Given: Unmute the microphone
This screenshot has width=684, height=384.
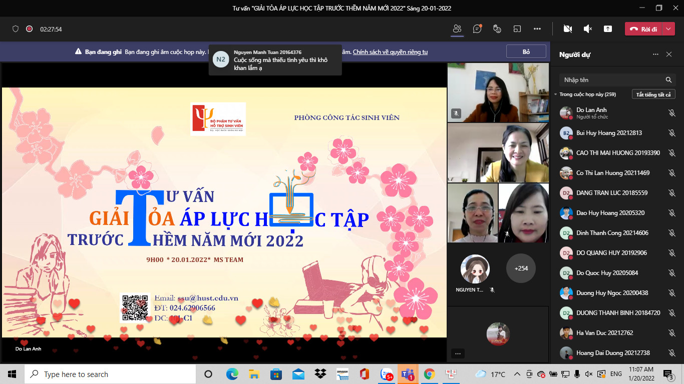Looking at the screenshot, I should pyautogui.click(x=588, y=29).
